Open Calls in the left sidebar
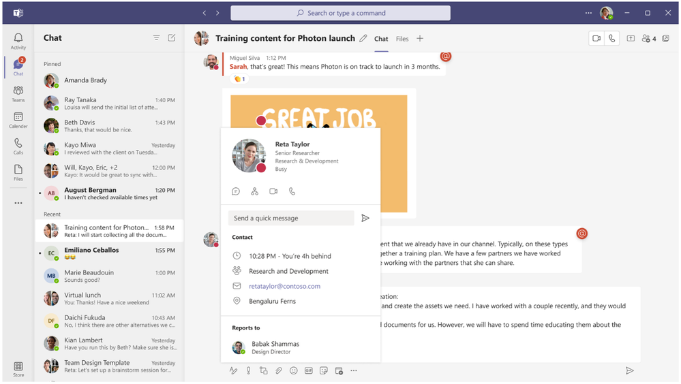This screenshot has width=681, height=384. (18, 146)
